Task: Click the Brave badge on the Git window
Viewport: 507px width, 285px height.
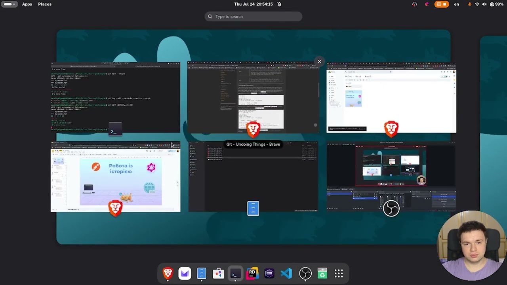Action: click(x=253, y=129)
